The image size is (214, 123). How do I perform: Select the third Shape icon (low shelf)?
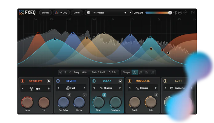click(x=147, y=72)
